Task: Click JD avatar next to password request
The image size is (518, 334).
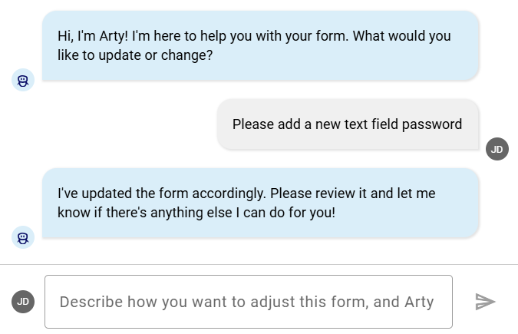Action: tap(497, 149)
